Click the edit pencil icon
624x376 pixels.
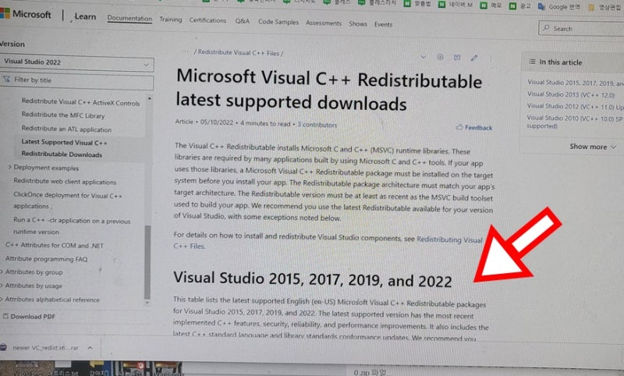[474, 58]
